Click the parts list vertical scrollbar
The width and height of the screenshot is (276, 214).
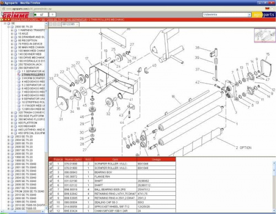(x=274, y=185)
